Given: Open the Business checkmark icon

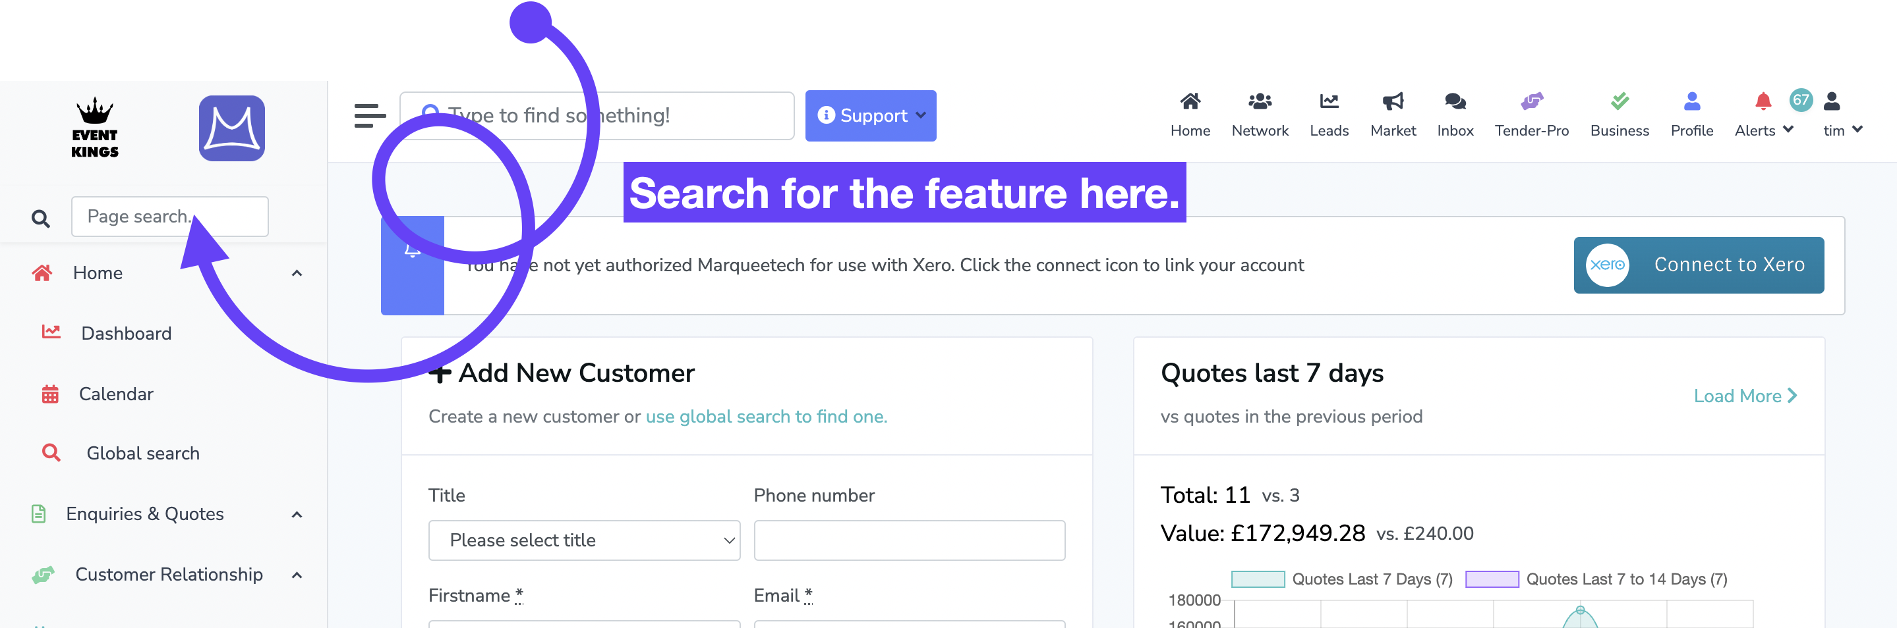Looking at the screenshot, I should coord(1620,101).
